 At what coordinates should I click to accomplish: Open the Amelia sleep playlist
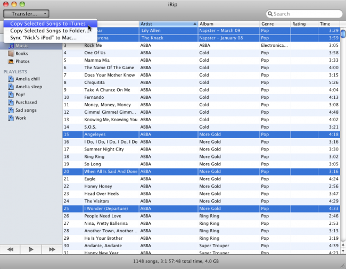pos(29,87)
